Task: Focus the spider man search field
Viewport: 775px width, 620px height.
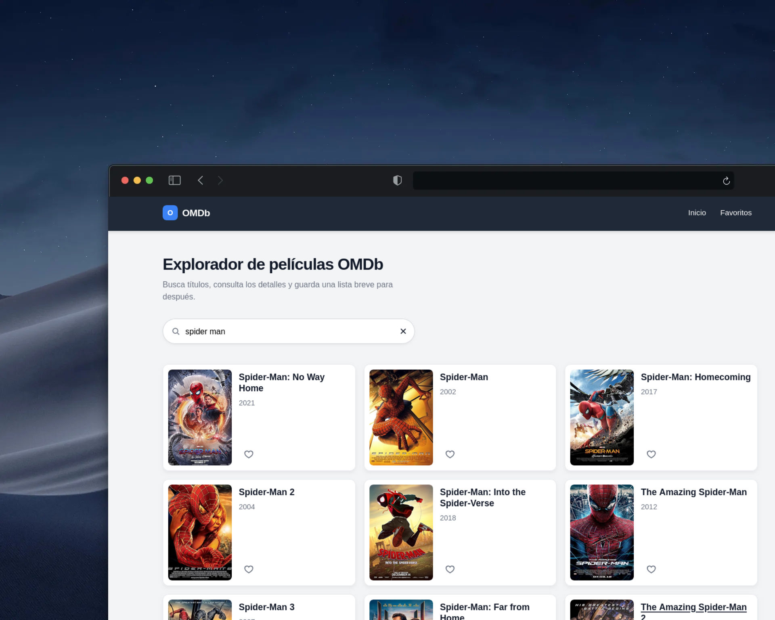Action: tap(288, 331)
